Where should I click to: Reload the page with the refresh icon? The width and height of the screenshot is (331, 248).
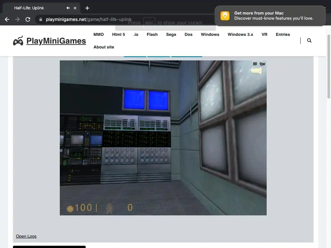click(28, 19)
